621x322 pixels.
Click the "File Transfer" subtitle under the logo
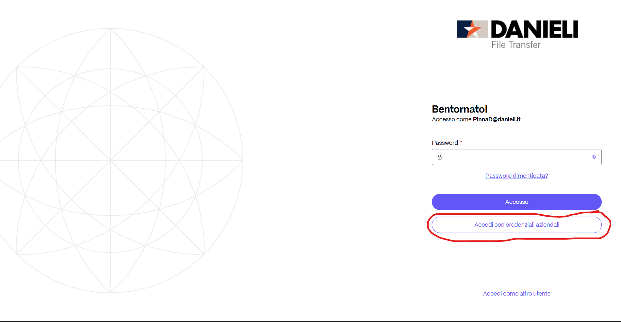coord(516,45)
